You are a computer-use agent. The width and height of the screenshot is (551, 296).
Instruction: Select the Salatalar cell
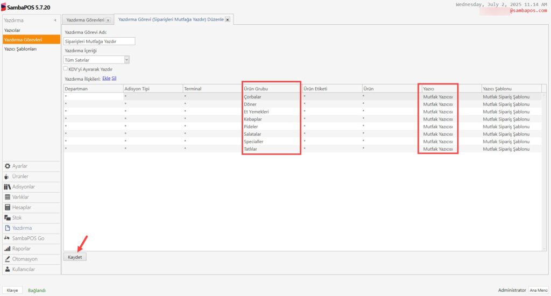tap(272, 134)
